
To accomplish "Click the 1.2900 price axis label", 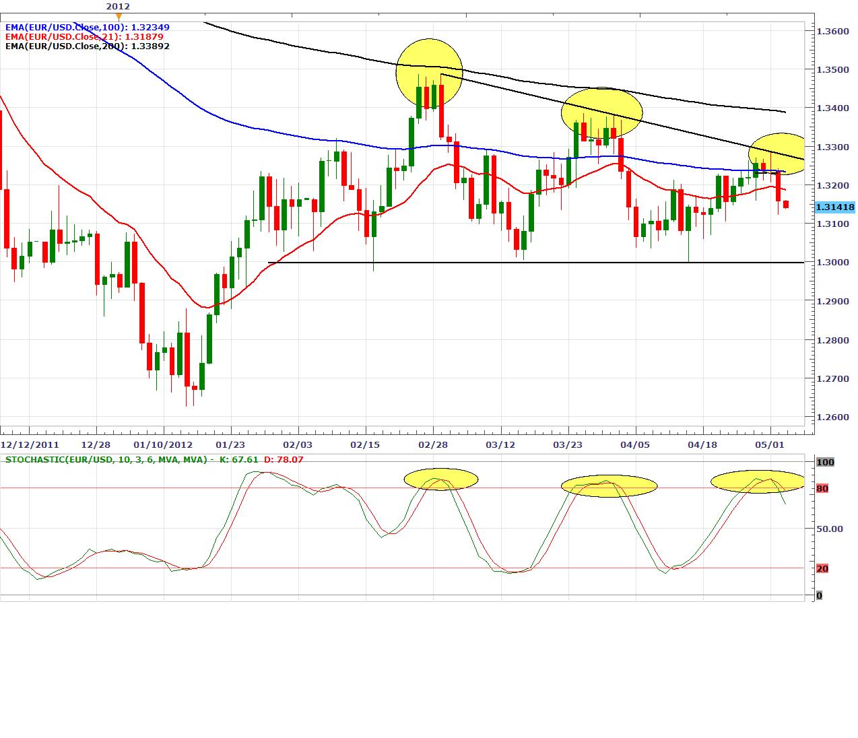I will coord(832,301).
